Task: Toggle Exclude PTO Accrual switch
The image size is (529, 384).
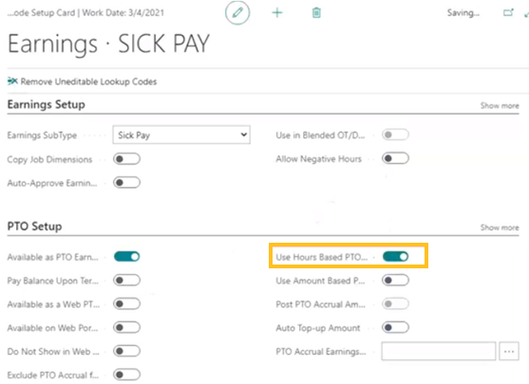Action: (x=126, y=375)
